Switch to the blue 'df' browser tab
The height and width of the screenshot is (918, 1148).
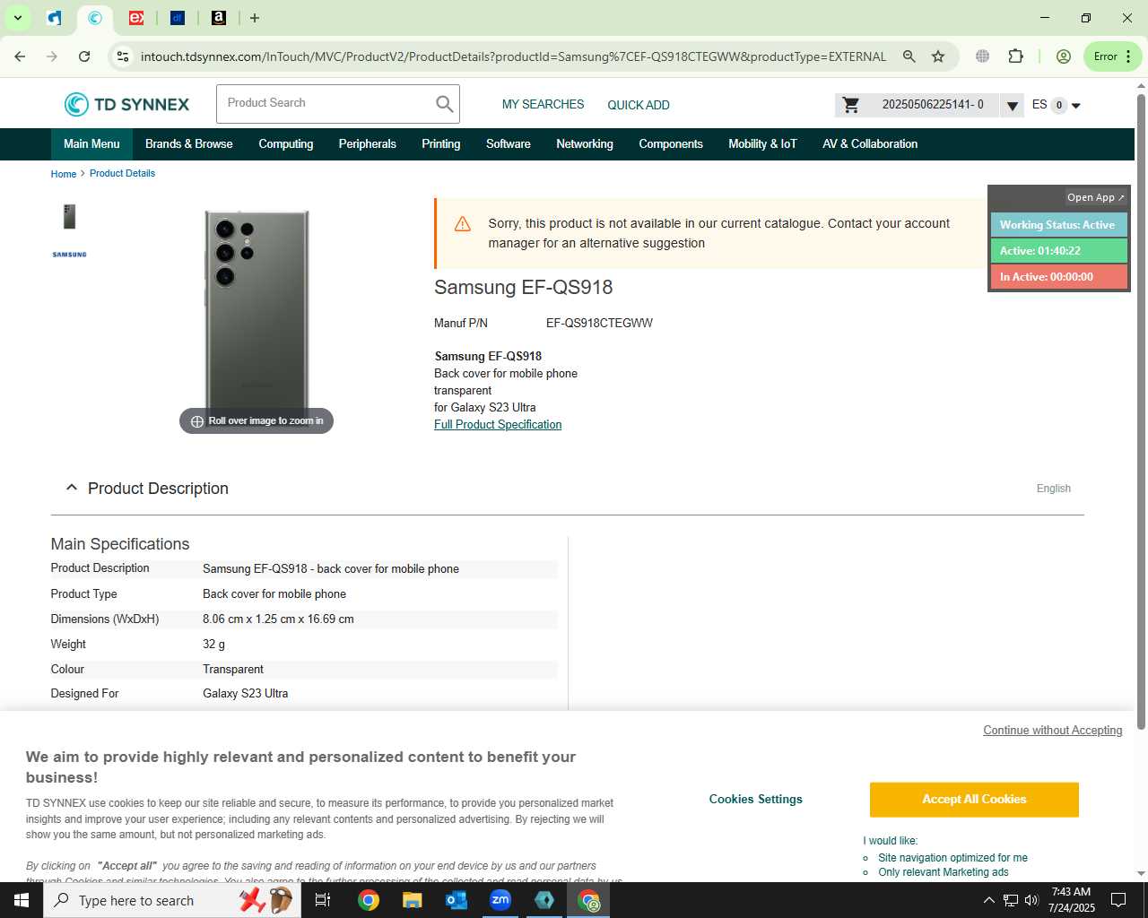pyautogui.click(x=177, y=18)
